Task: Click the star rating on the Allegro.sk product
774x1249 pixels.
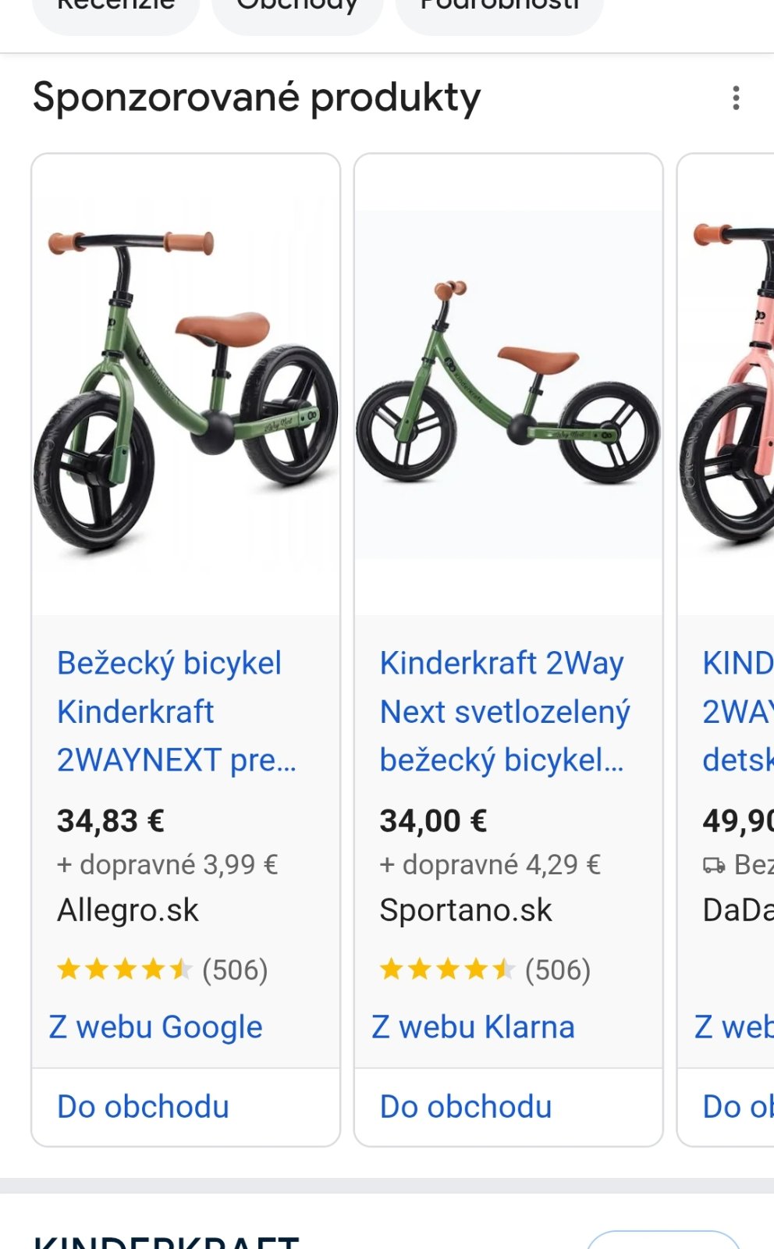Action: (x=125, y=970)
